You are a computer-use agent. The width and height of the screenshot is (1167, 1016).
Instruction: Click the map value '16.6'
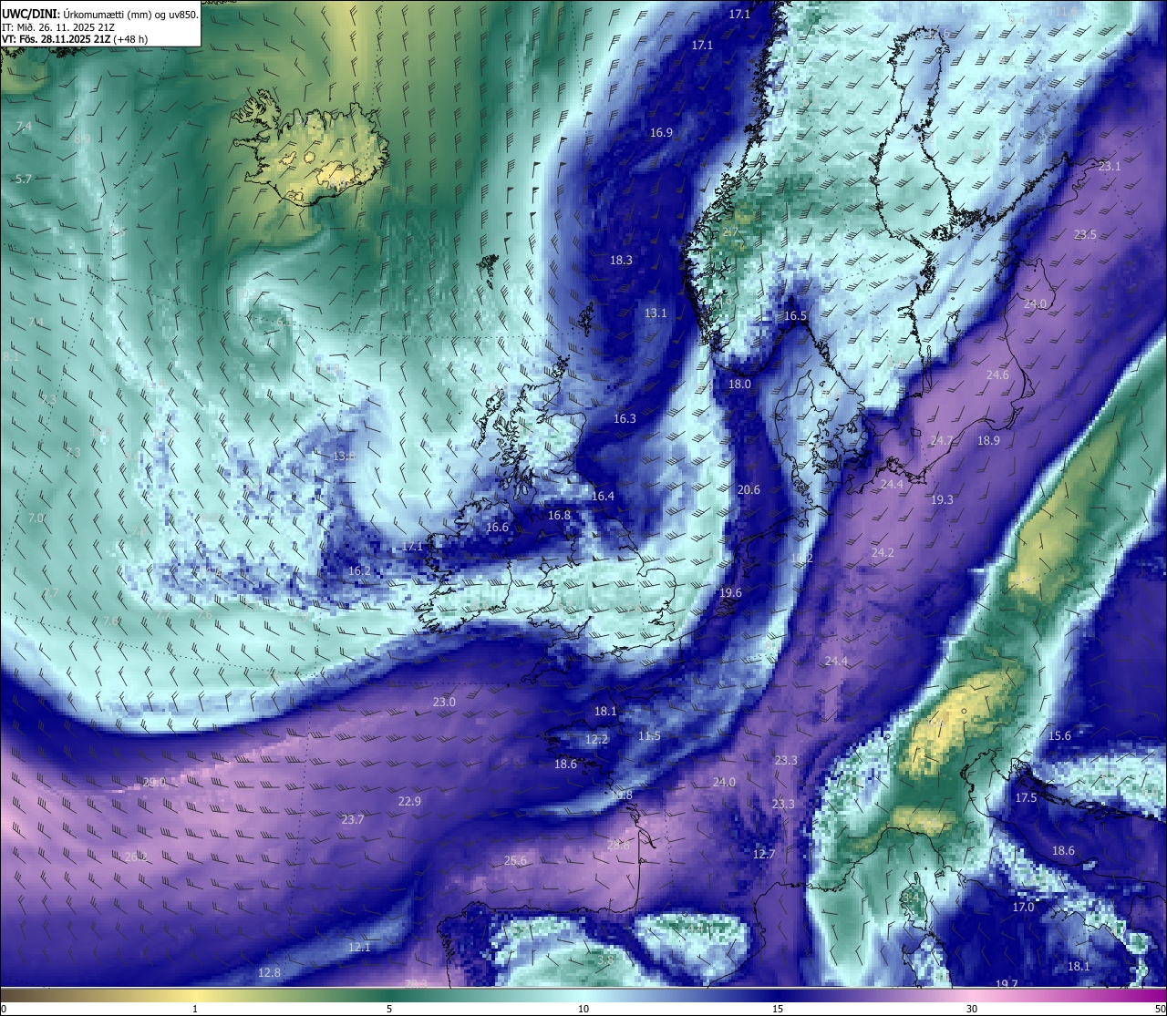point(497,527)
